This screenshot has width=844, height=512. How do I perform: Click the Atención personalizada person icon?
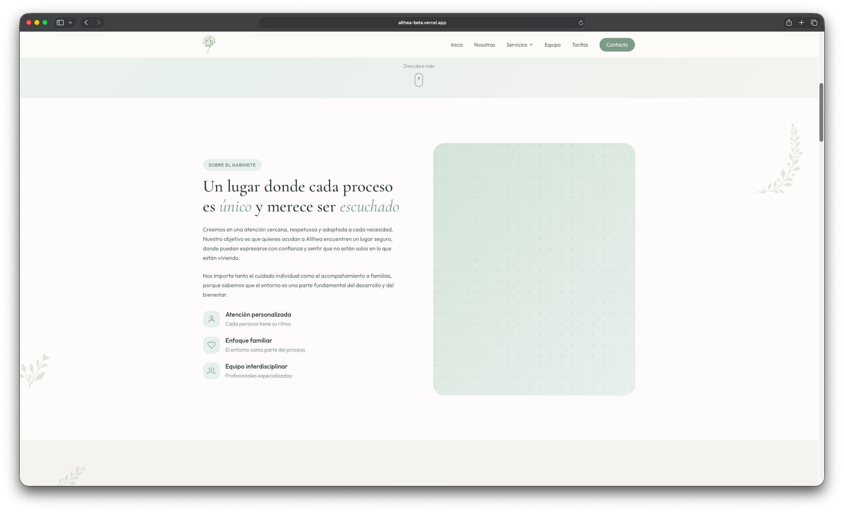pyautogui.click(x=211, y=319)
